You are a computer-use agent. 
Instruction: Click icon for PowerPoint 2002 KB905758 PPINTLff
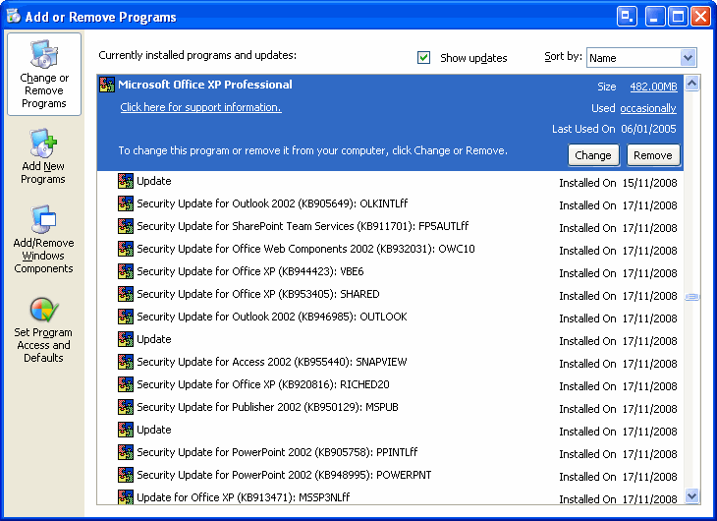click(x=126, y=452)
